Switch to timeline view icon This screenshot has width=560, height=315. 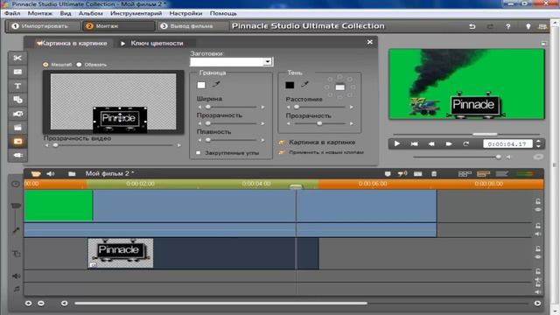point(483,174)
